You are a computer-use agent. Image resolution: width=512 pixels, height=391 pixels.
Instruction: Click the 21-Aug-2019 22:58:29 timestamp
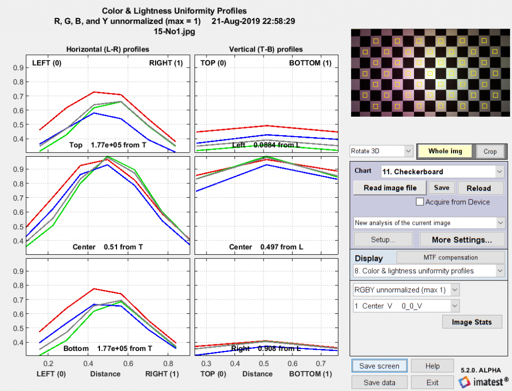253,21
